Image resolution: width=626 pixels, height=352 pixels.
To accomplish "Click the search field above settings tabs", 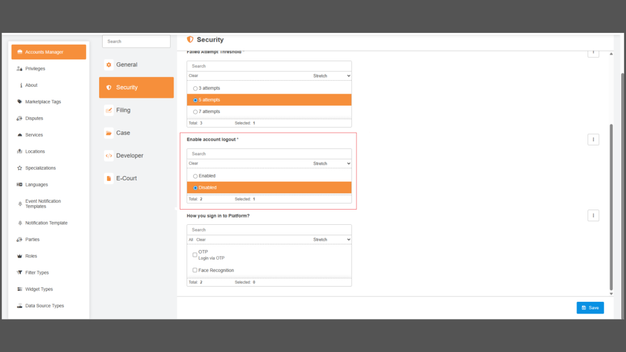I will click(x=136, y=42).
